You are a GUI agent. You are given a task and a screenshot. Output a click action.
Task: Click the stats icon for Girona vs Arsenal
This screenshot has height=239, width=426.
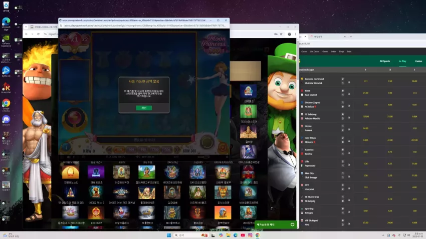[349, 129]
